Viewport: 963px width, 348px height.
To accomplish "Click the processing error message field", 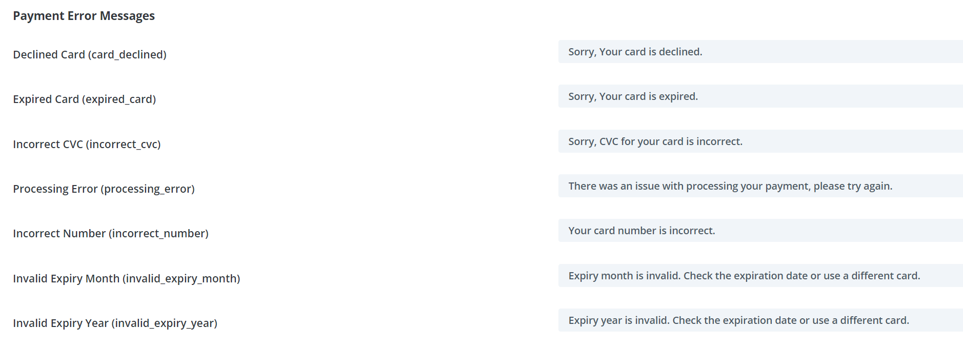I will coord(759,186).
